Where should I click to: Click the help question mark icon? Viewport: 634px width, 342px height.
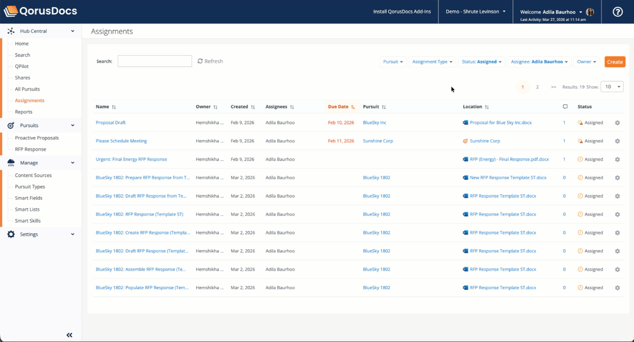617,12
